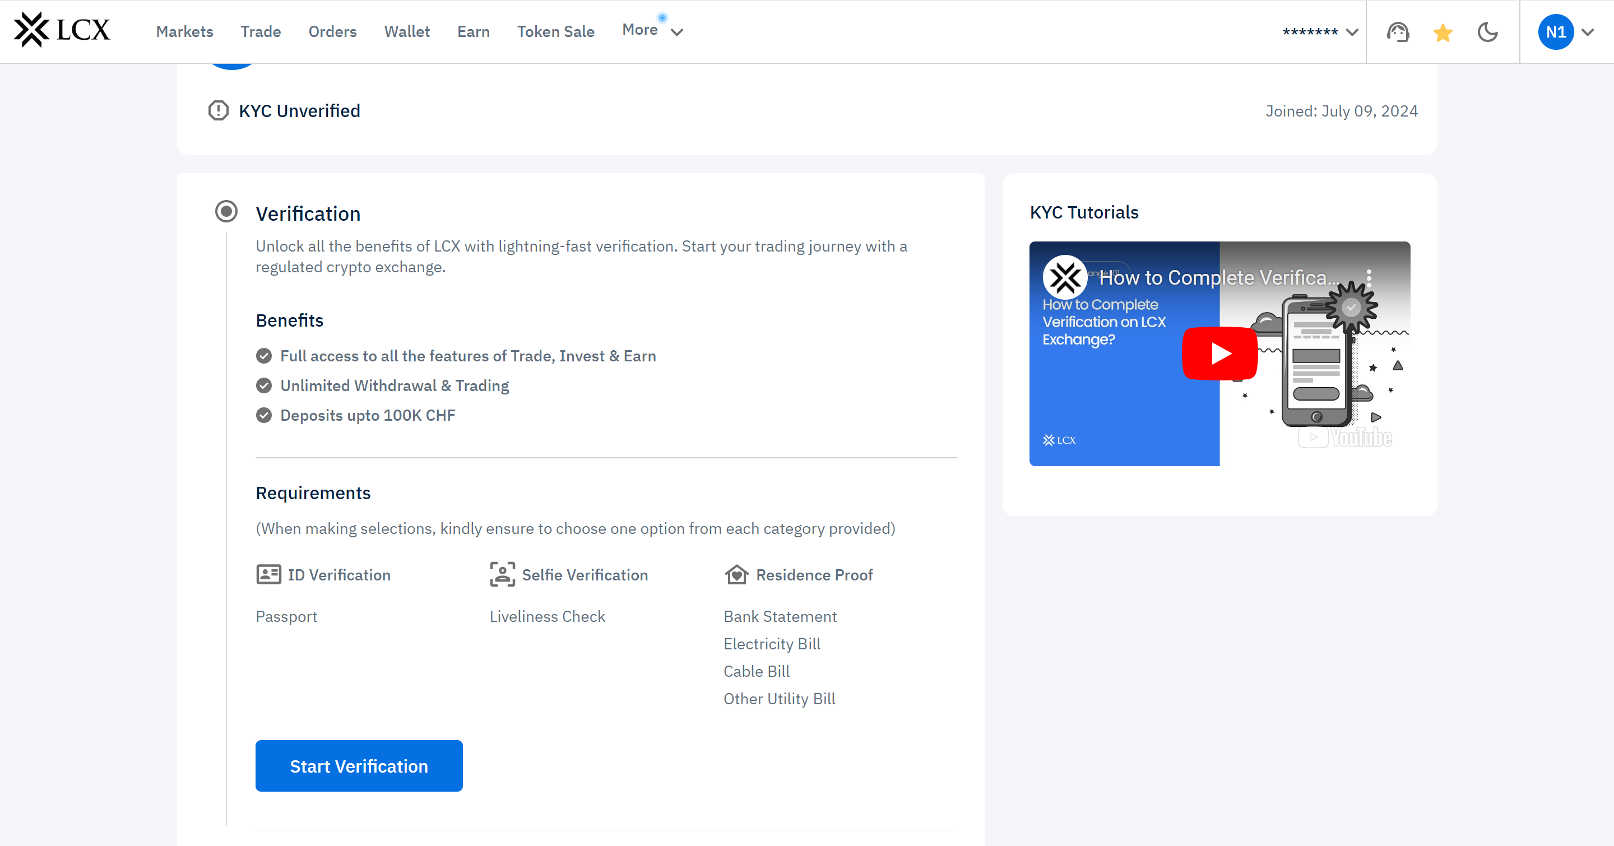Viewport: 1614px width, 846px height.
Task: Expand the hidden balance asterisks dropdown
Action: pos(1320,32)
